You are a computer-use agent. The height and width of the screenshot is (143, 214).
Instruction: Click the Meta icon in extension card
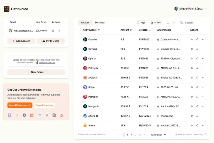[x=39, y=115]
